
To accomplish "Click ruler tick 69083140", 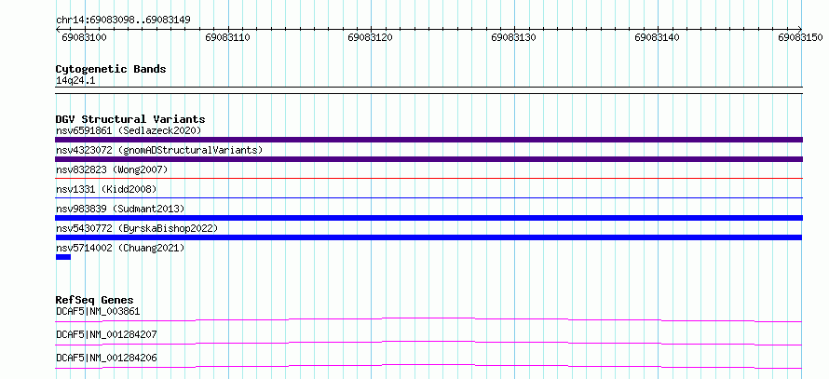I will click(x=658, y=37).
